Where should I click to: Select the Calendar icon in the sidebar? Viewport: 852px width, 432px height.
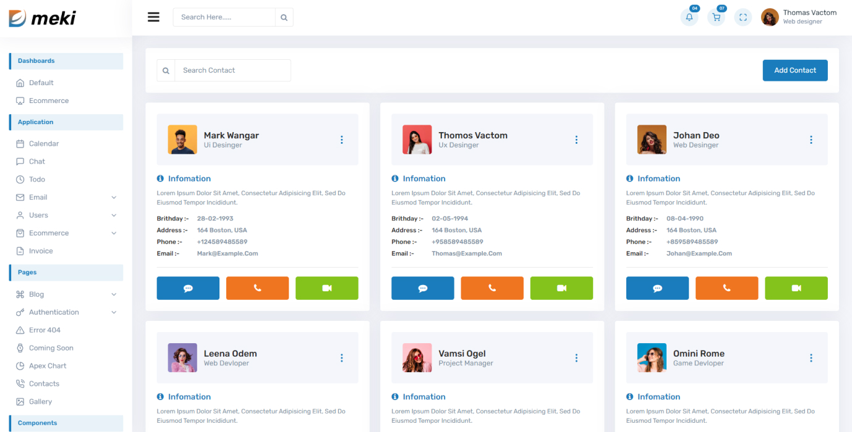click(x=20, y=143)
